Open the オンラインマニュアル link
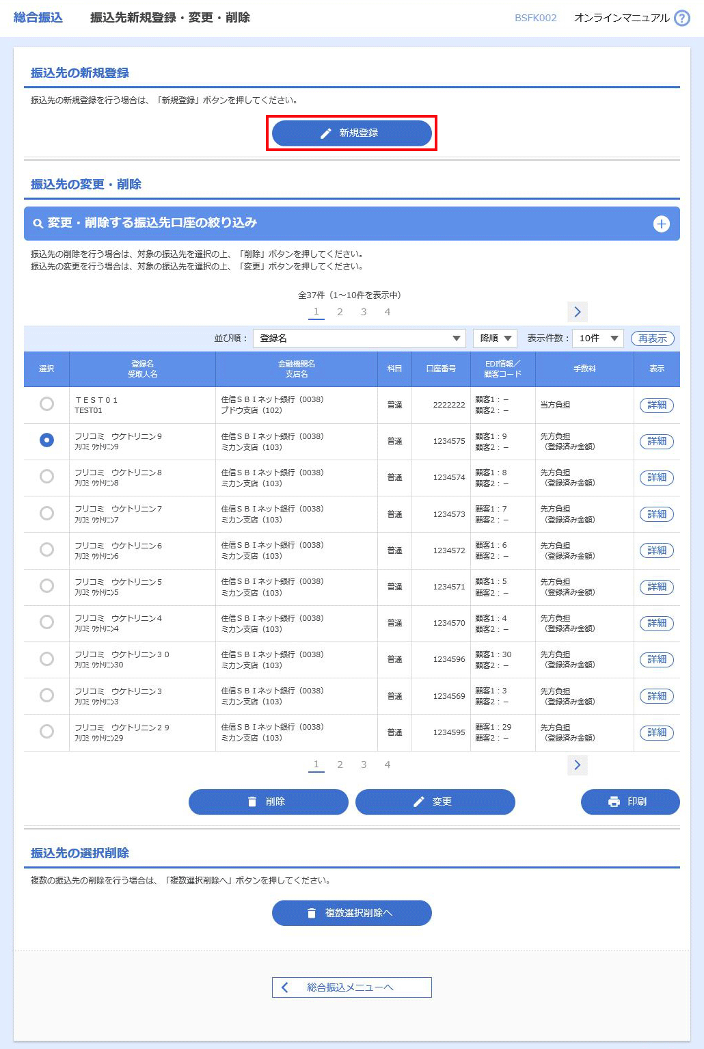This screenshot has width=704, height=1049. [x=621, y=18]
